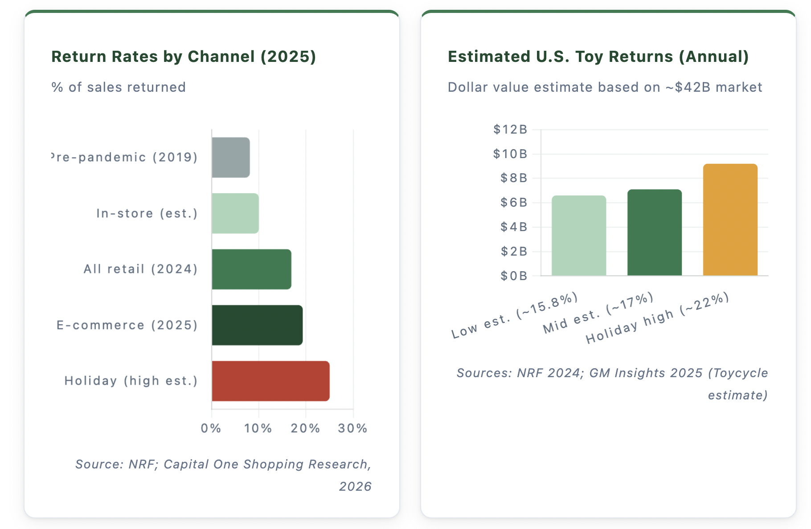Click the Return Rates by Channel title
Screen dimensions: 811x529
(184, 57)
